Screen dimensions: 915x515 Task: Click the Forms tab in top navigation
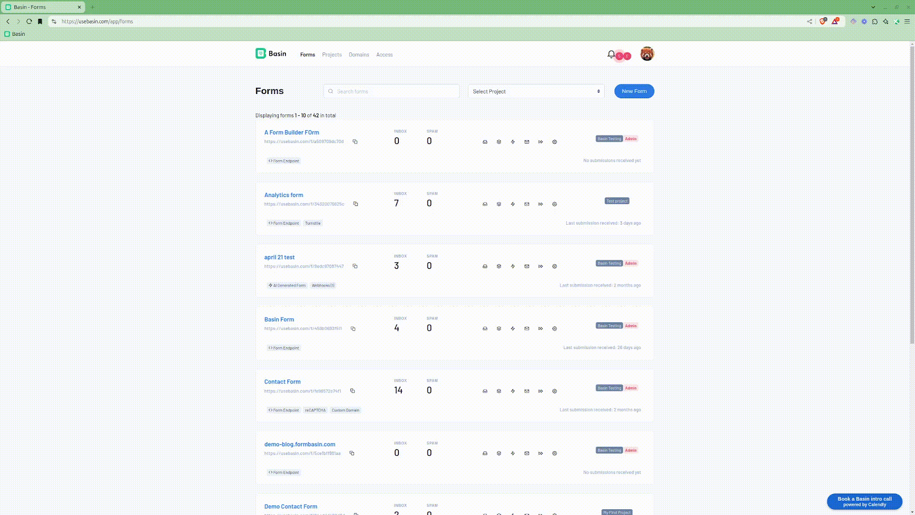(307, 55)
